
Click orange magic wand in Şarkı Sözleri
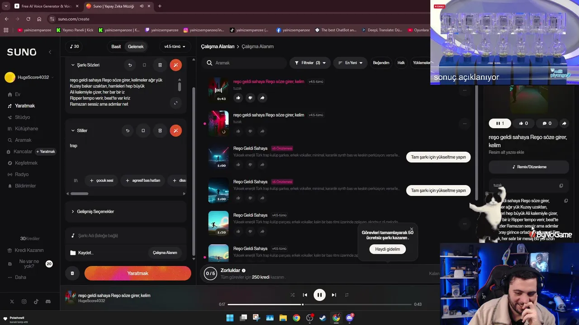pyautogui.click(x=176, y=65)
